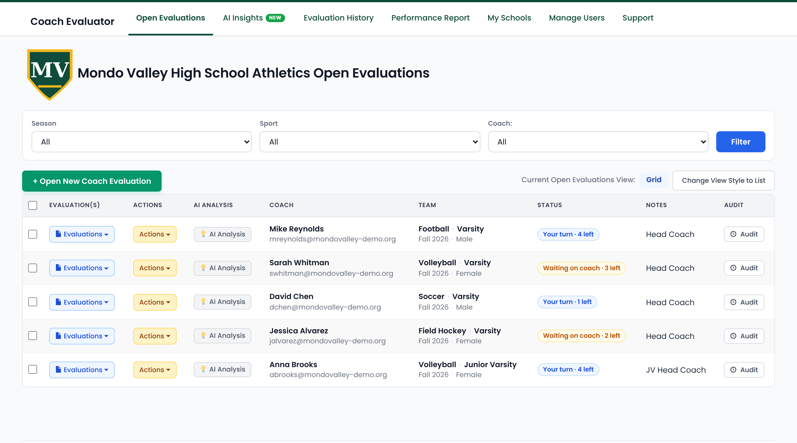Click the 'Junior Varsity' team level text
The height and width of the screenshot is (443, 797).
point(490,364)
